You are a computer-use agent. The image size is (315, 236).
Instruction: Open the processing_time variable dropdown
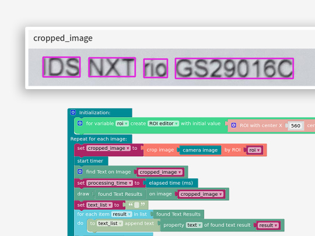pyautogui.click(x=110, y=183)
